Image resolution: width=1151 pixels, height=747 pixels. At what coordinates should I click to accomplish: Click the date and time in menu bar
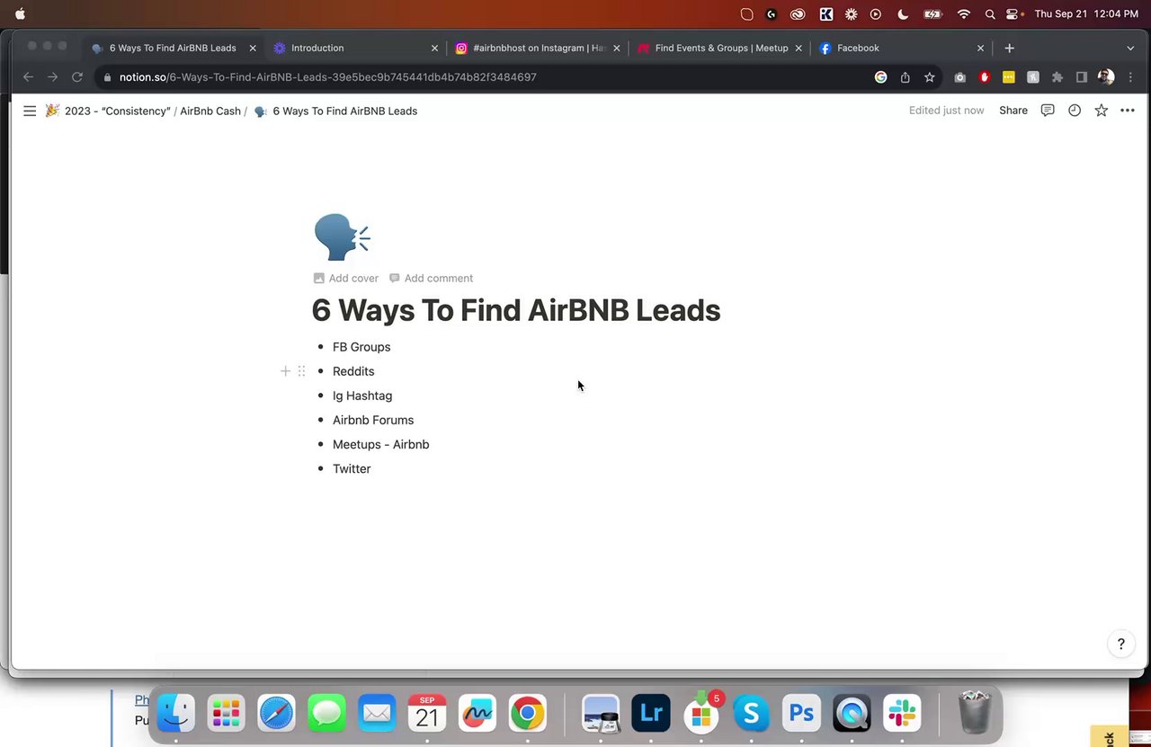(1086, 14)
